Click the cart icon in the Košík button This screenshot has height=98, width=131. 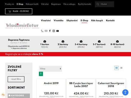(10, 11)
